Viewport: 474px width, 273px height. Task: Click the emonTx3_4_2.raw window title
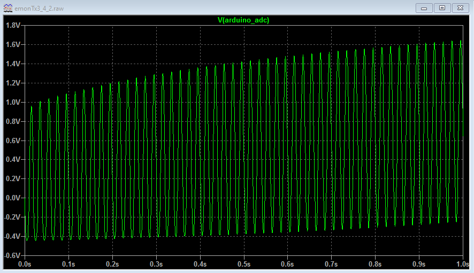[39, 9]
